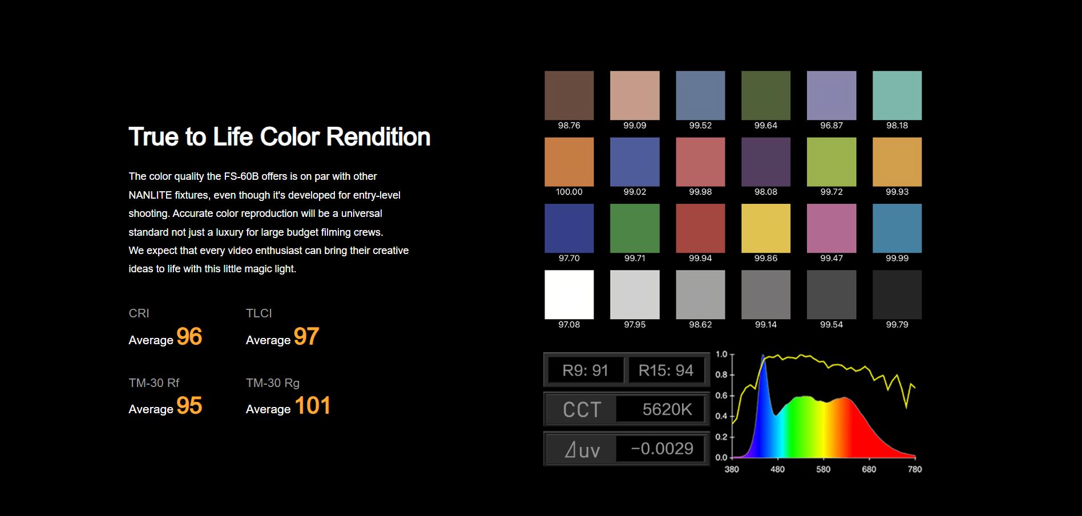The image size is (1082, 516).
Task: Pick the slate blue swatch labeled 99.52
Action: pos(700,95)
